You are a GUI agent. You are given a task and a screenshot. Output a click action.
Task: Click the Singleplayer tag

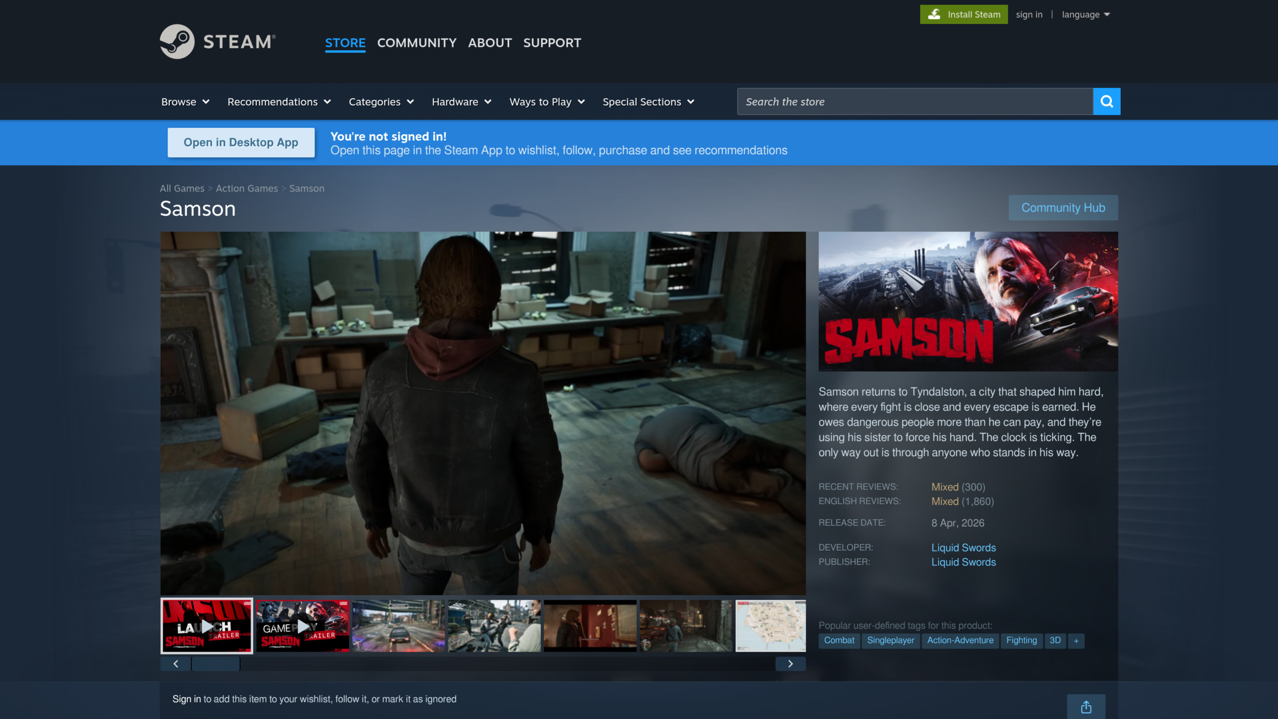pyautogui.click(x=891, y=641)
